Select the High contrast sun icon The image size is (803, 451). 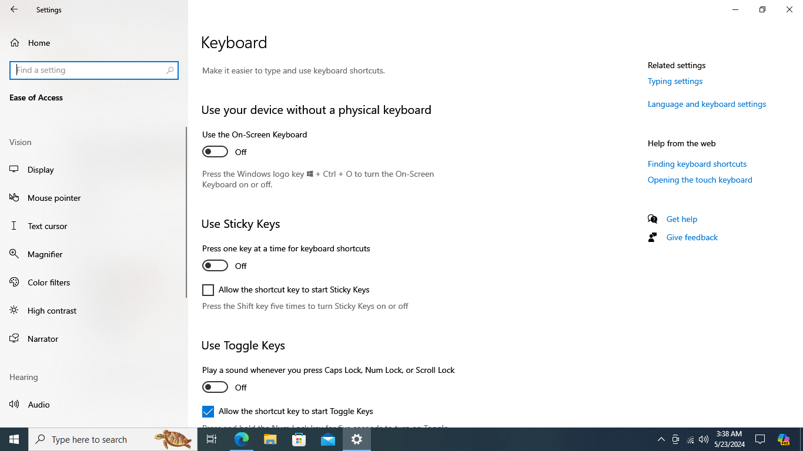pos(14,311)
